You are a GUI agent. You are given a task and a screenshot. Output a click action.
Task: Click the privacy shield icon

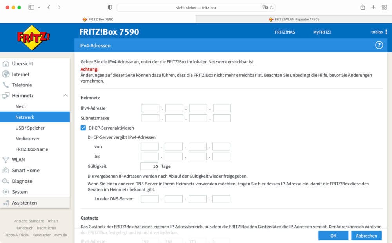point(110,7)
